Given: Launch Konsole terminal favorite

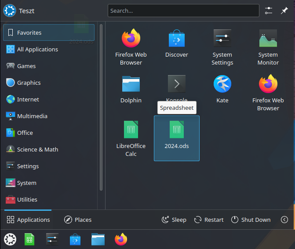Looking at the screenshot, I should coord(176,88).
